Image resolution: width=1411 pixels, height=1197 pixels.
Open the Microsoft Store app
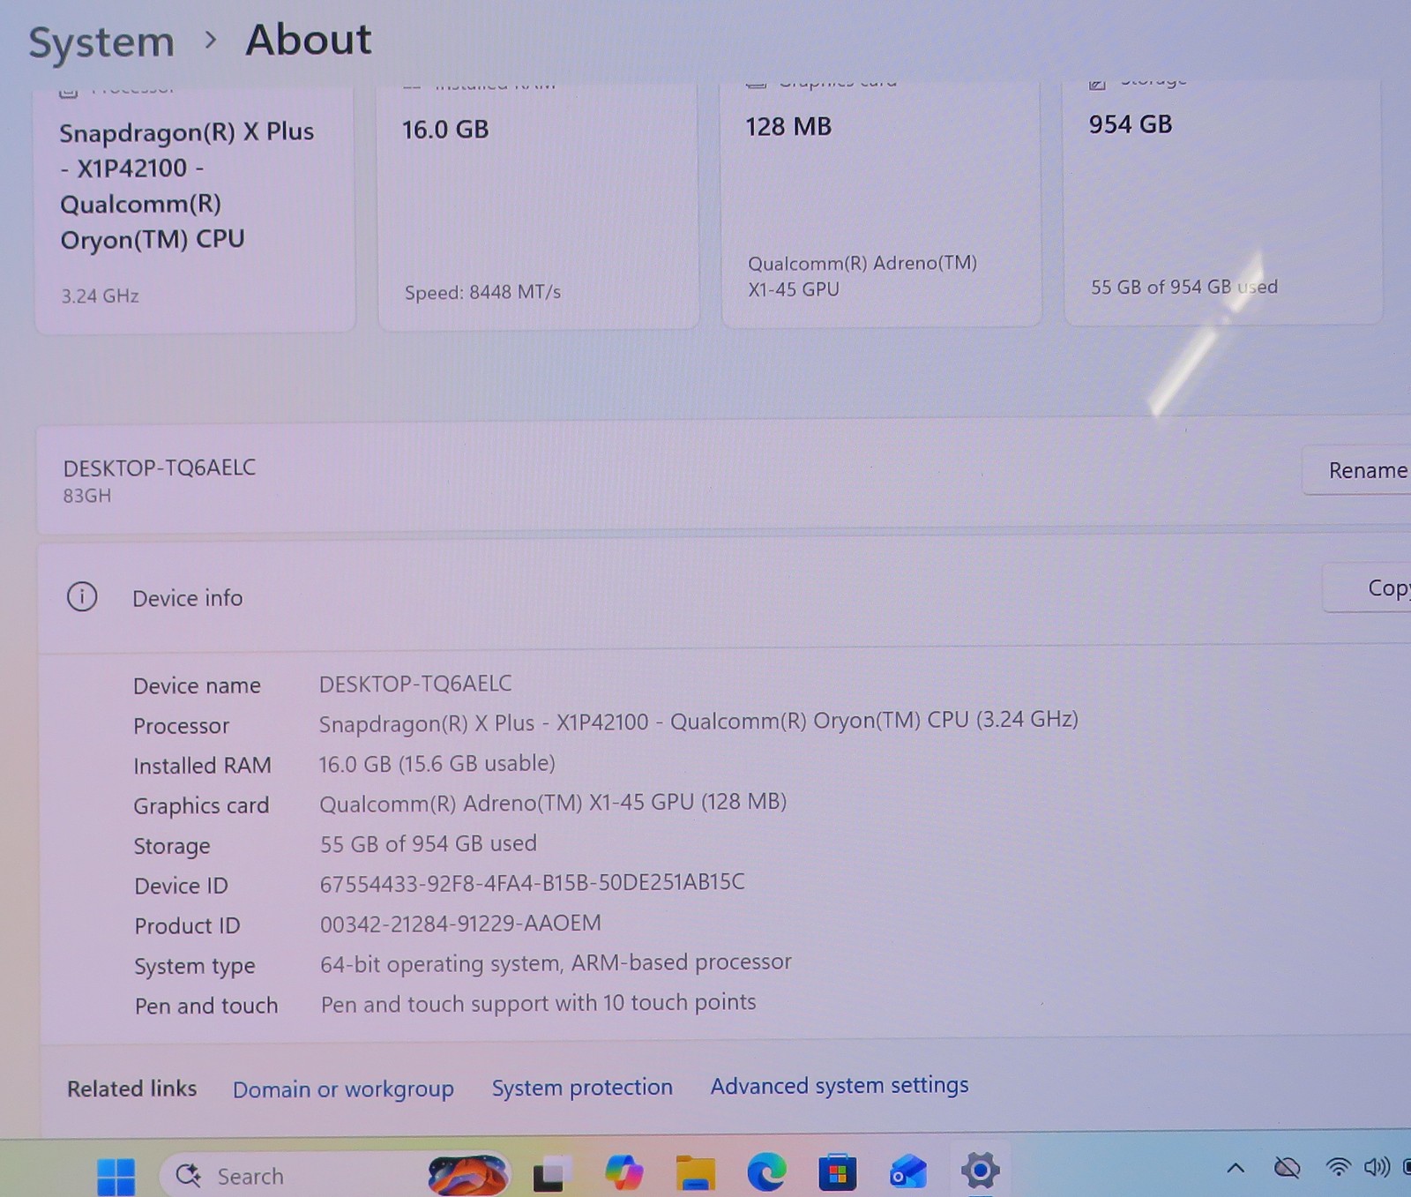pyautogui.click(x=837, y=1173)
